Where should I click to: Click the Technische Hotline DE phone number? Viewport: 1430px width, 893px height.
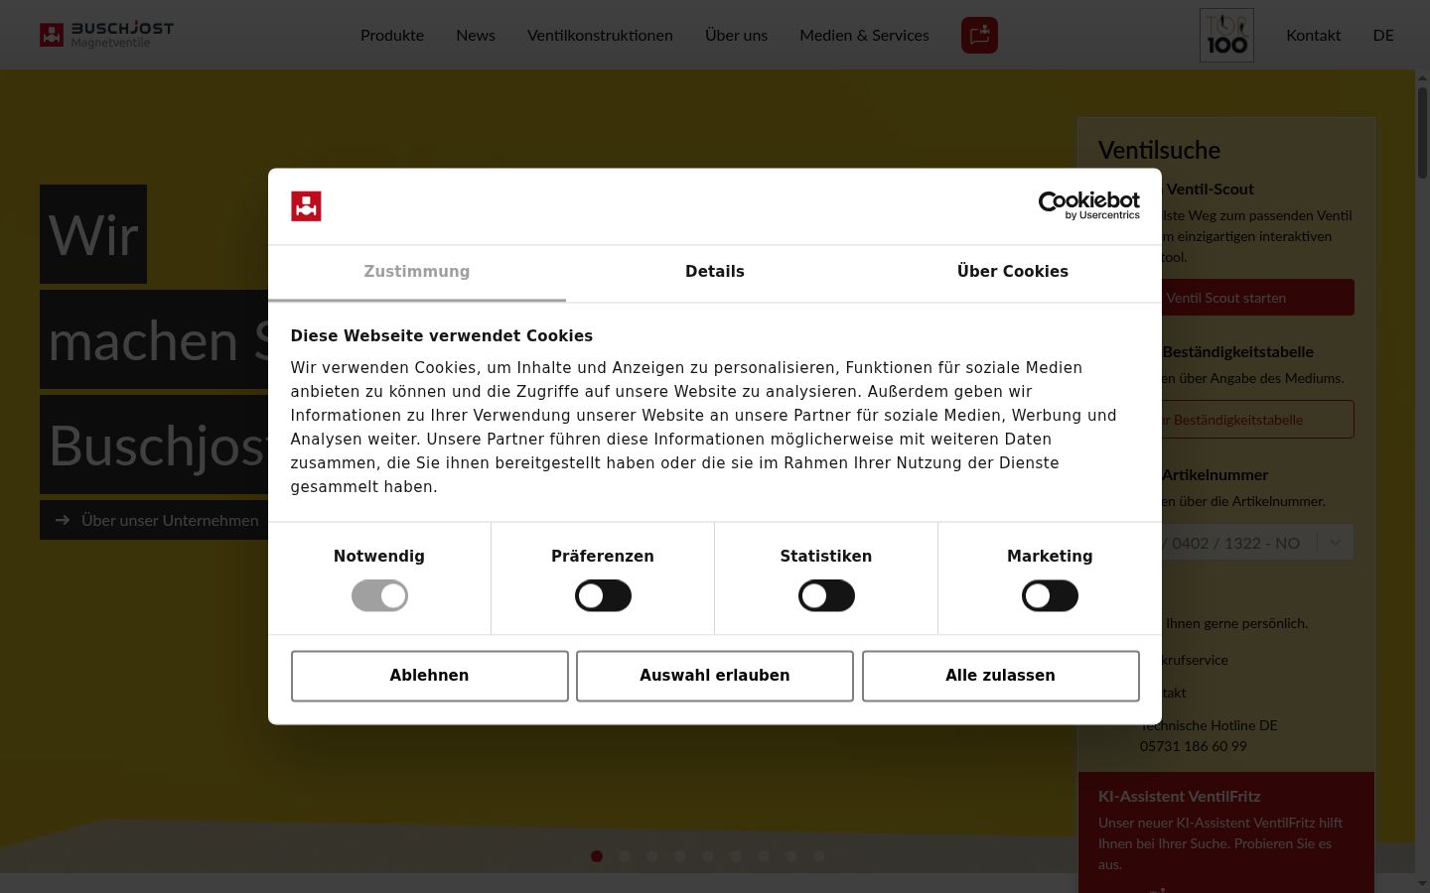[1193, 746]
